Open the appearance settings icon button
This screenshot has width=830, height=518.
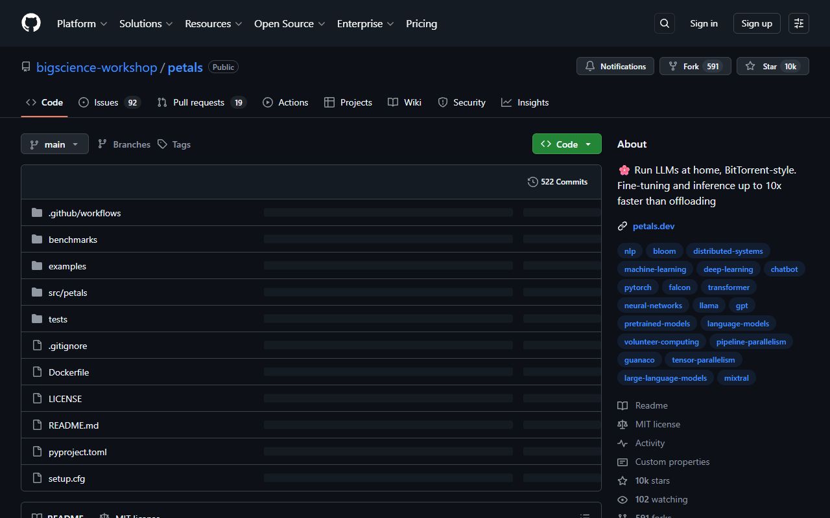(799, 23)
